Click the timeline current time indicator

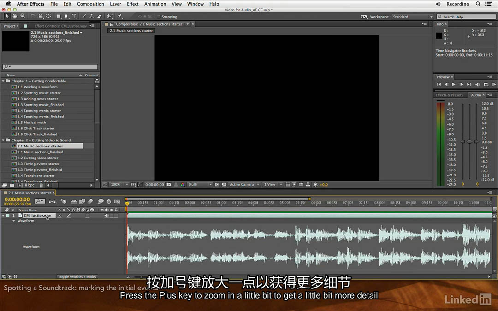[127, 204]
